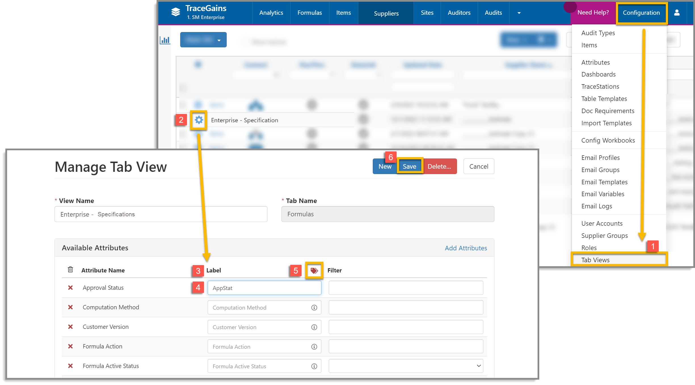The width and height of the screenshot is (695, 385).
Task: Open the Suppliers tab
Action: click(386, 13)
